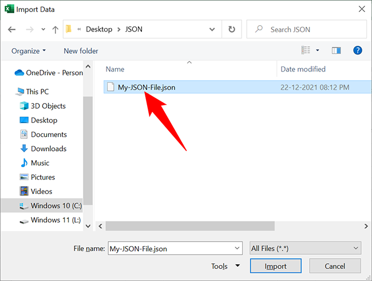The image size is (372, 281).
Task: Expand the Organize menu
Action: (29, 51)
